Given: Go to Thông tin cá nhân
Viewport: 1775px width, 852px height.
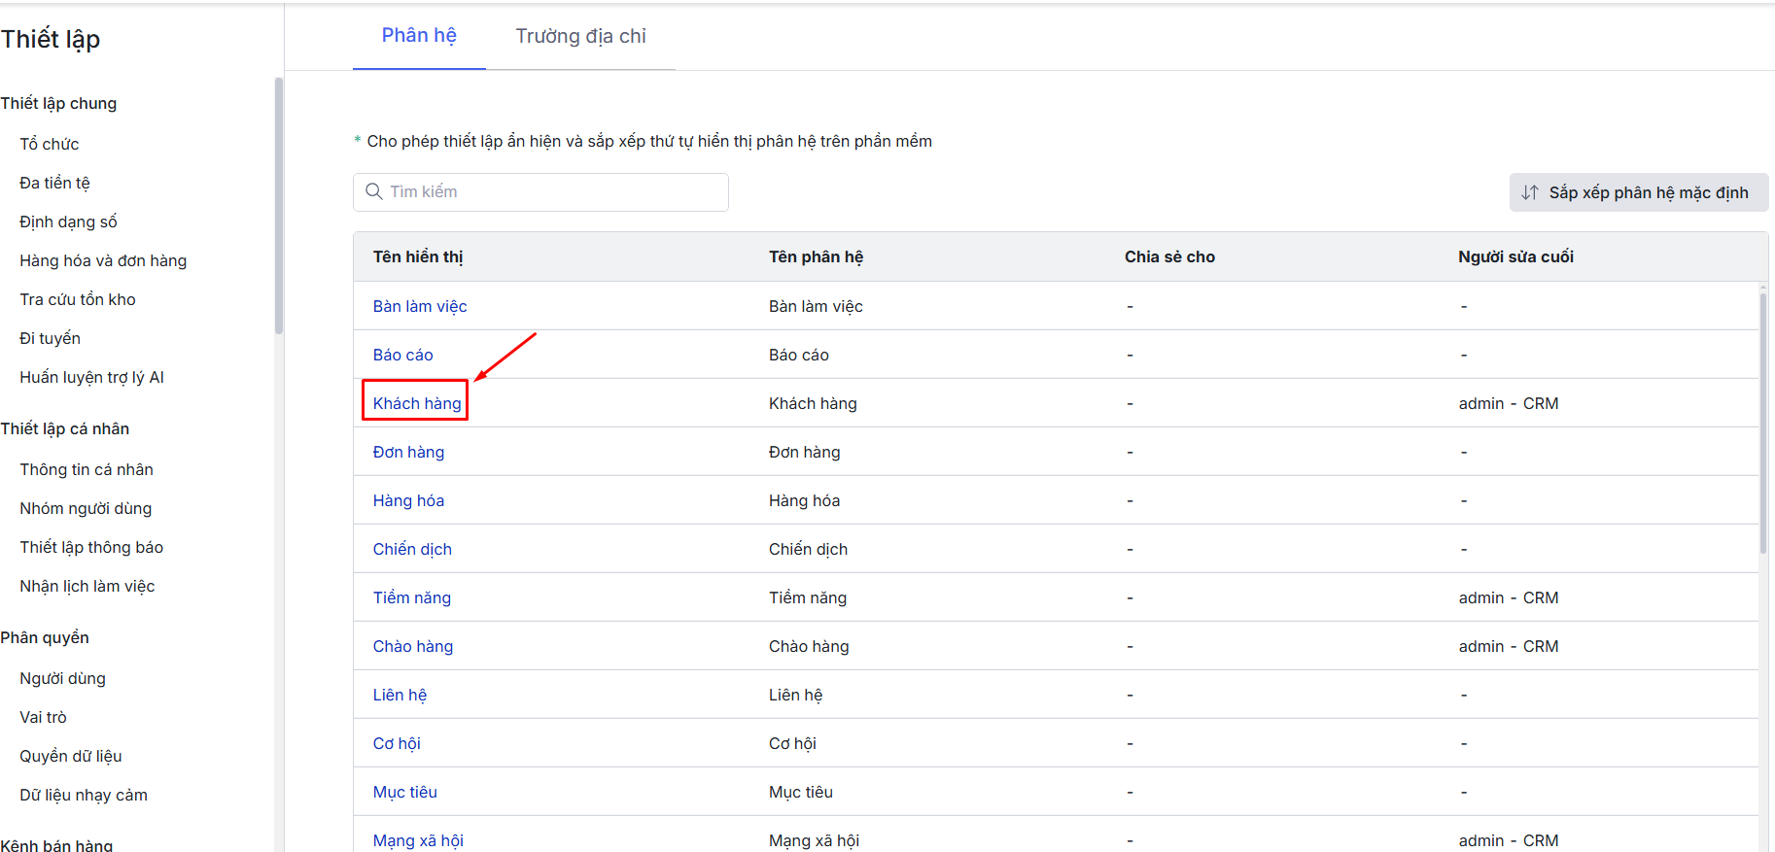Looking at the screenshot, I should click(87, 469).
